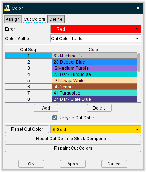Open the Define tab
This screenshot has width=146, height=172.
56,19
